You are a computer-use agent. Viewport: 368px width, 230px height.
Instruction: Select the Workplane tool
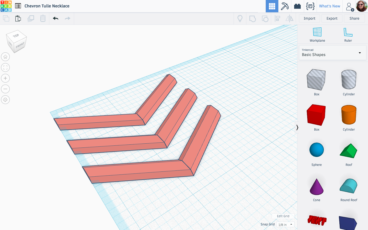coord(317,35)
